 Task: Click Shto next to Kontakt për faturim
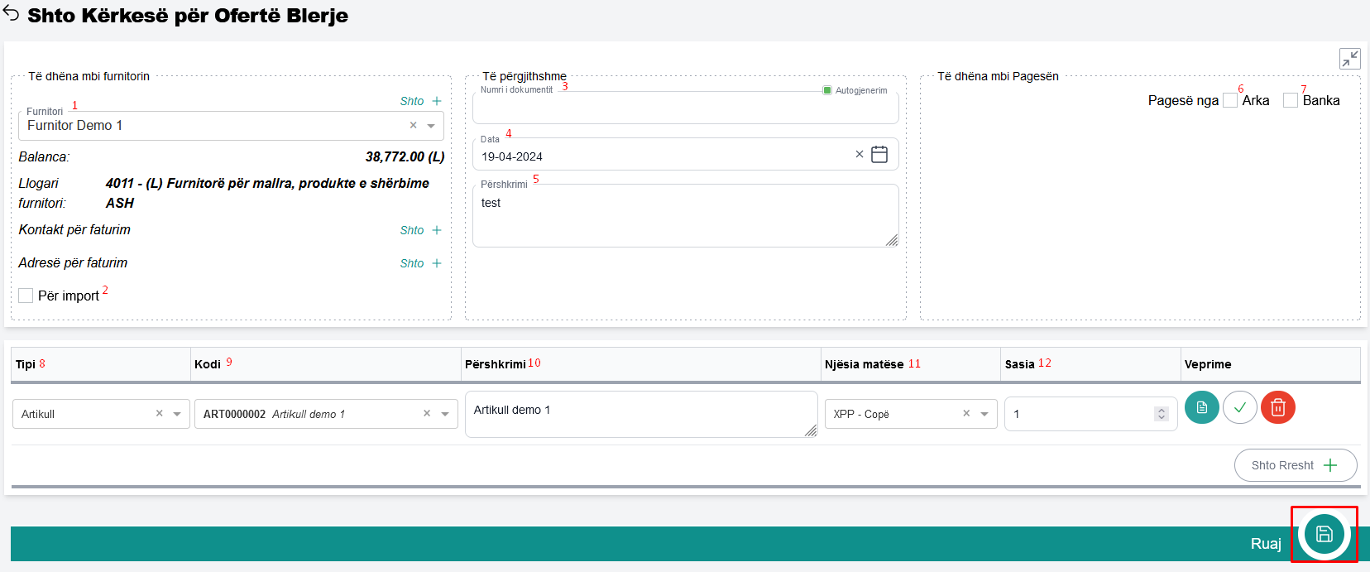(420, 230)
